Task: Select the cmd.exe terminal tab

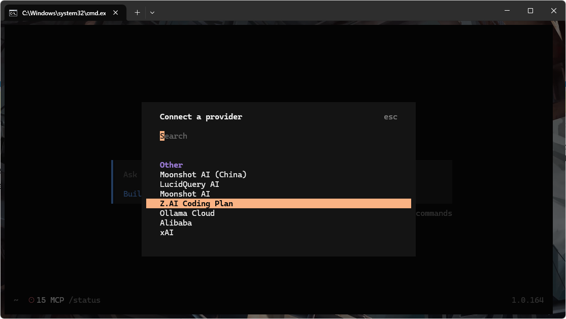Action: coord(65,13)
